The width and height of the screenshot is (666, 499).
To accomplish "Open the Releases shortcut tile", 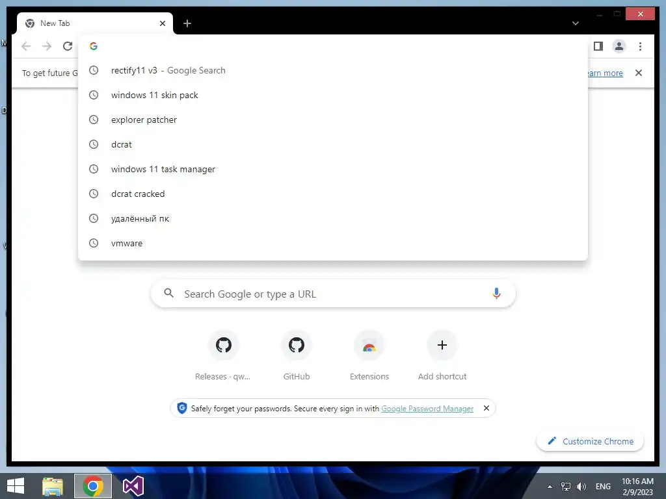I will point(223,357).
